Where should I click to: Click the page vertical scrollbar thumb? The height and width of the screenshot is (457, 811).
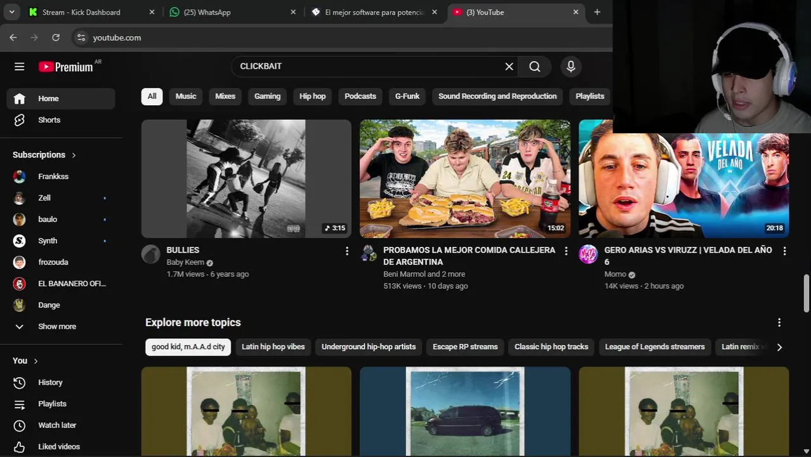(807, 292)
